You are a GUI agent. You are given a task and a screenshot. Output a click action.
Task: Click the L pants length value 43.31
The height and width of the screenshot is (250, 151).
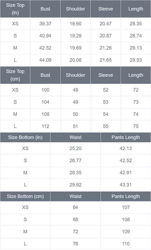tap(126, 185)
